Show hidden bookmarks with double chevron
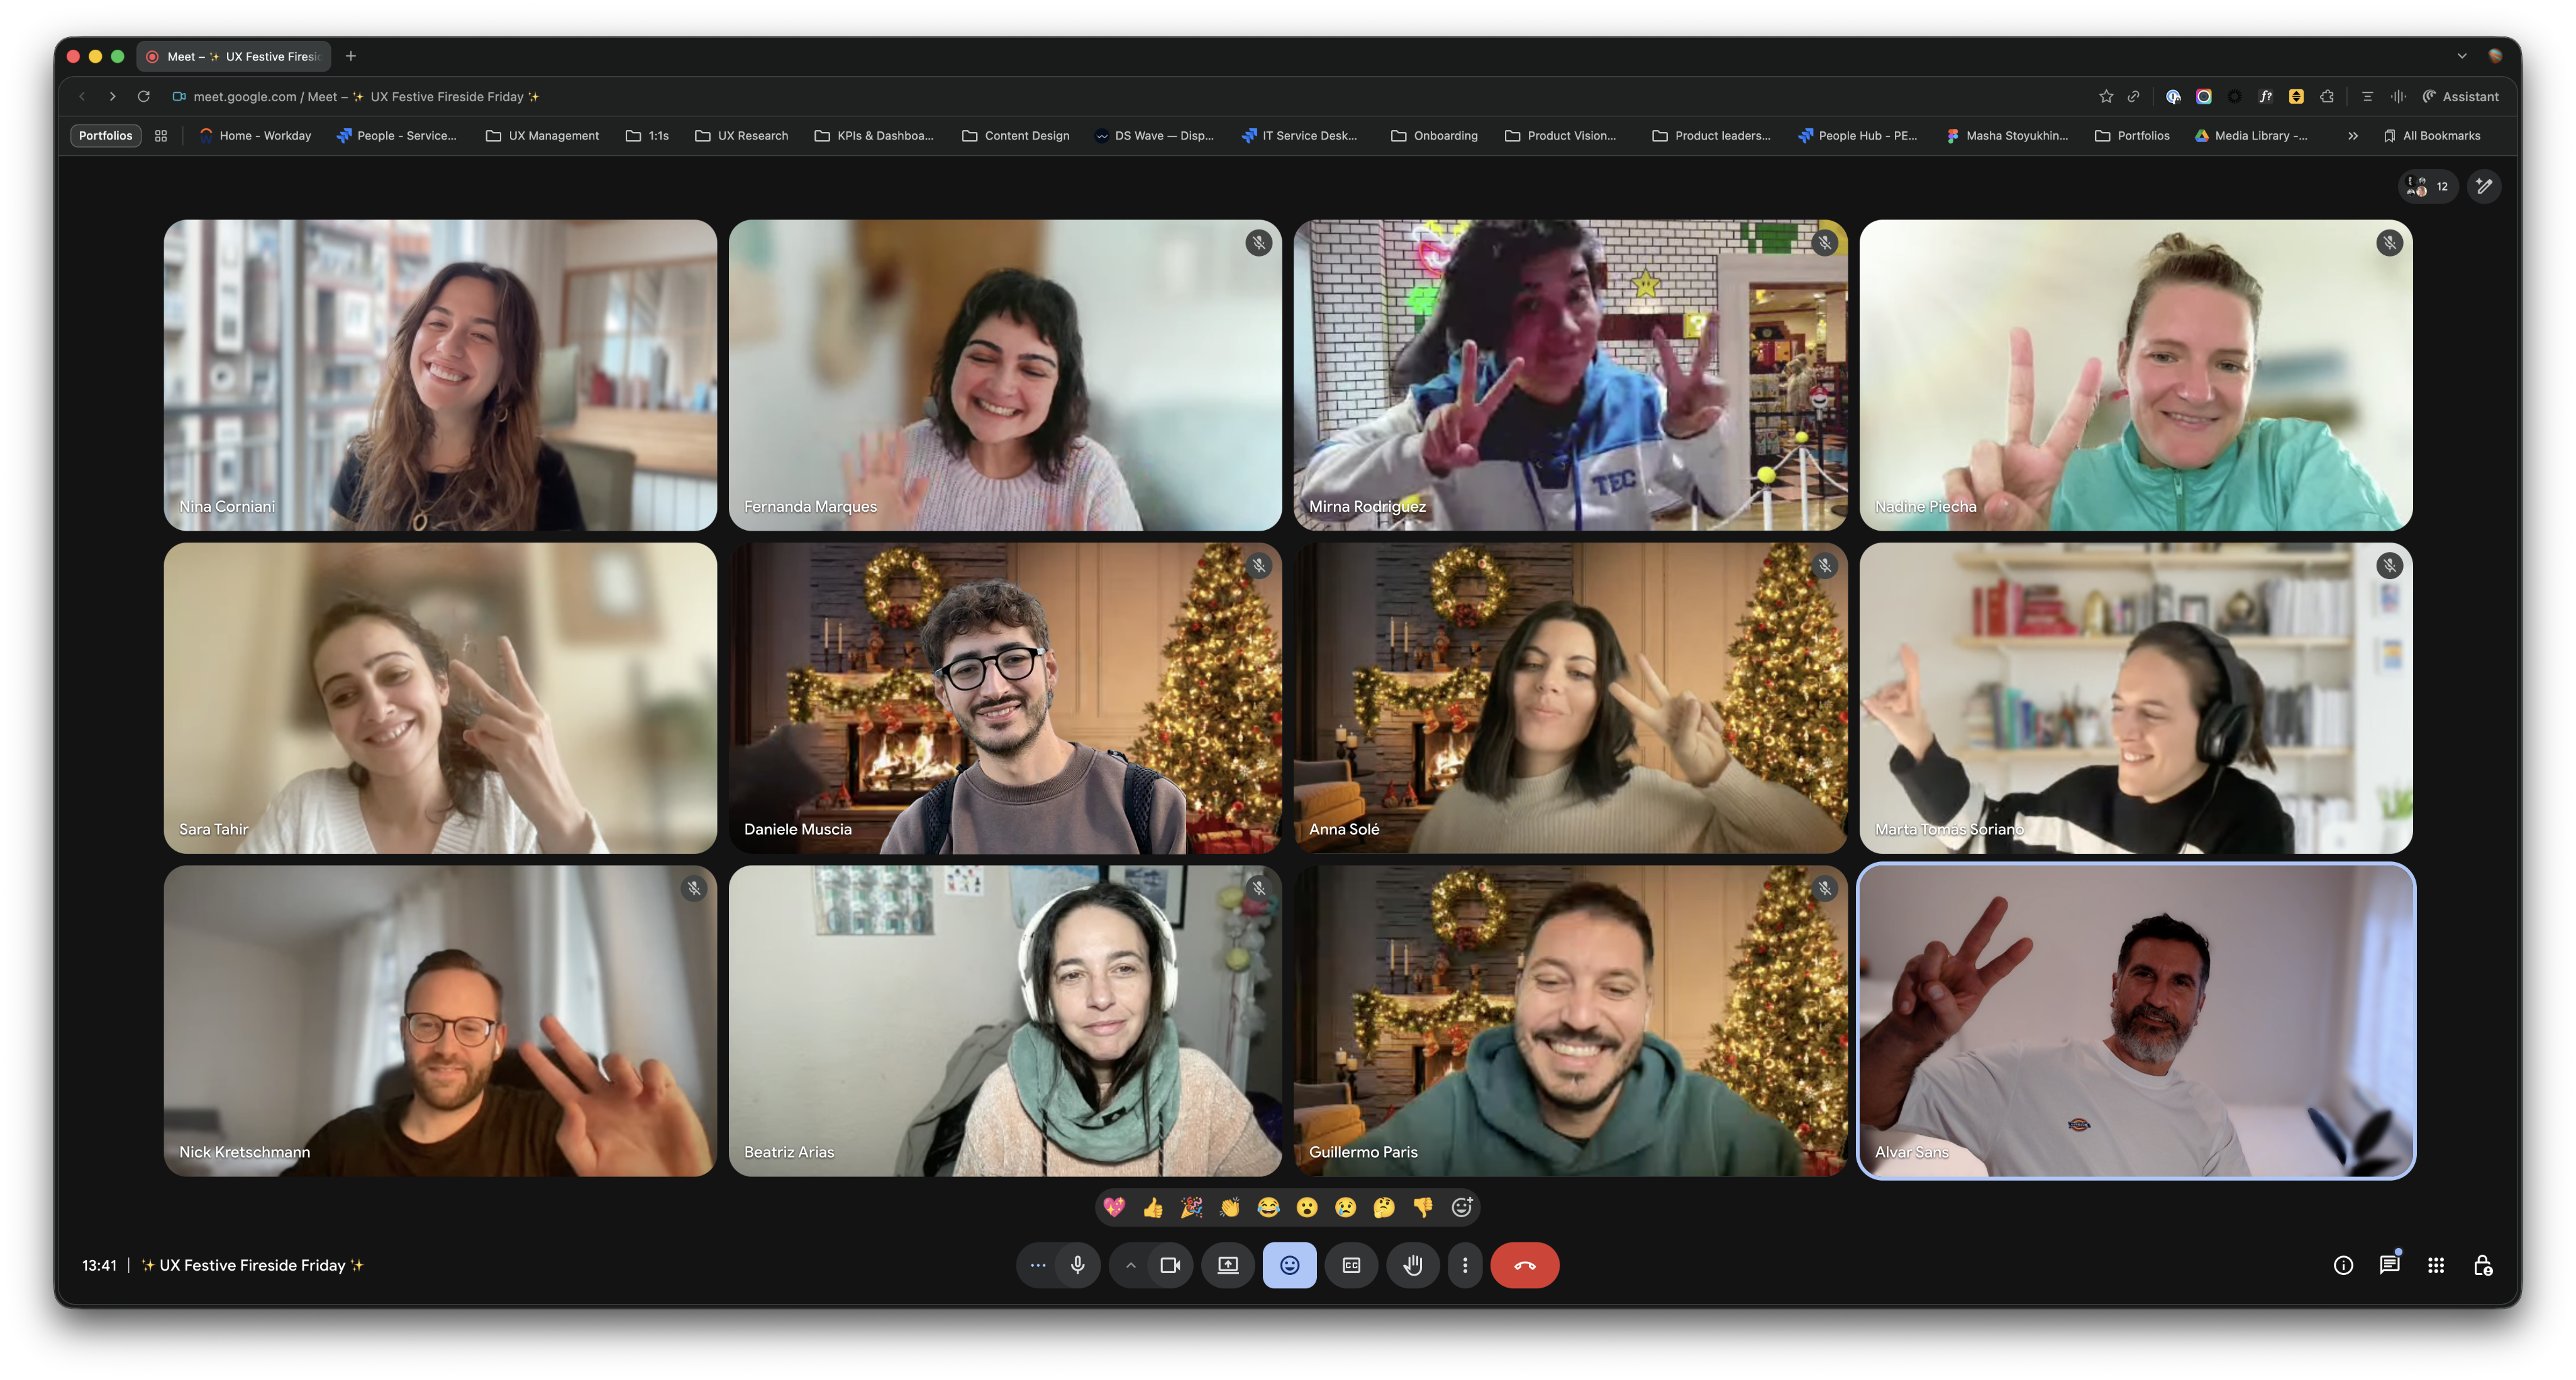The height and width of the screenshot is (1380, 2576). click(x=2353, y=136)
